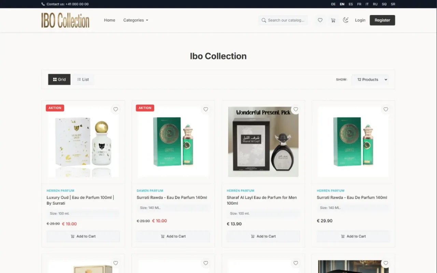Switch language to FR
This screenshot has height=273, width=437.
359,4
